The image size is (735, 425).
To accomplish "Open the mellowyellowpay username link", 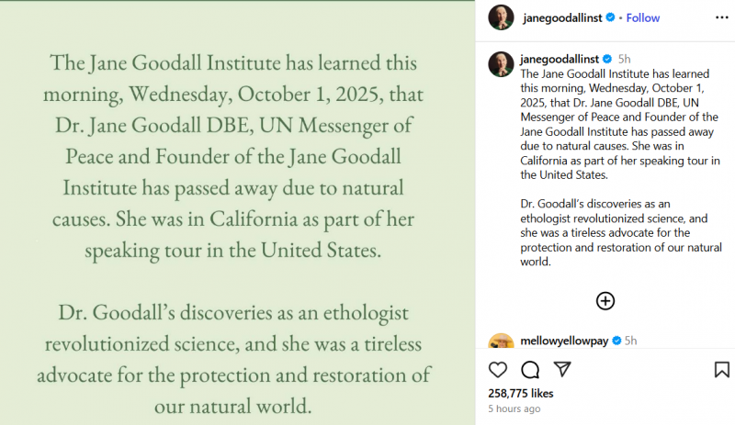I will click(565, 341).
